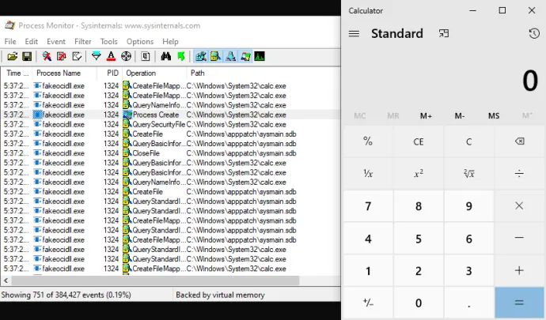Toggle Show File System Activity button
The image size is (546, 320).
[215, 57]
